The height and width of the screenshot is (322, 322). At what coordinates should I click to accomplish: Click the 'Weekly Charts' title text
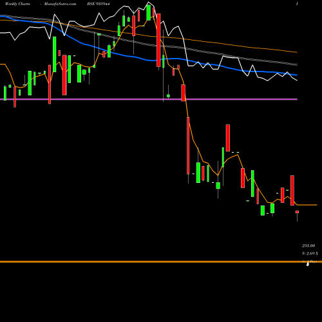click(17, 4)
